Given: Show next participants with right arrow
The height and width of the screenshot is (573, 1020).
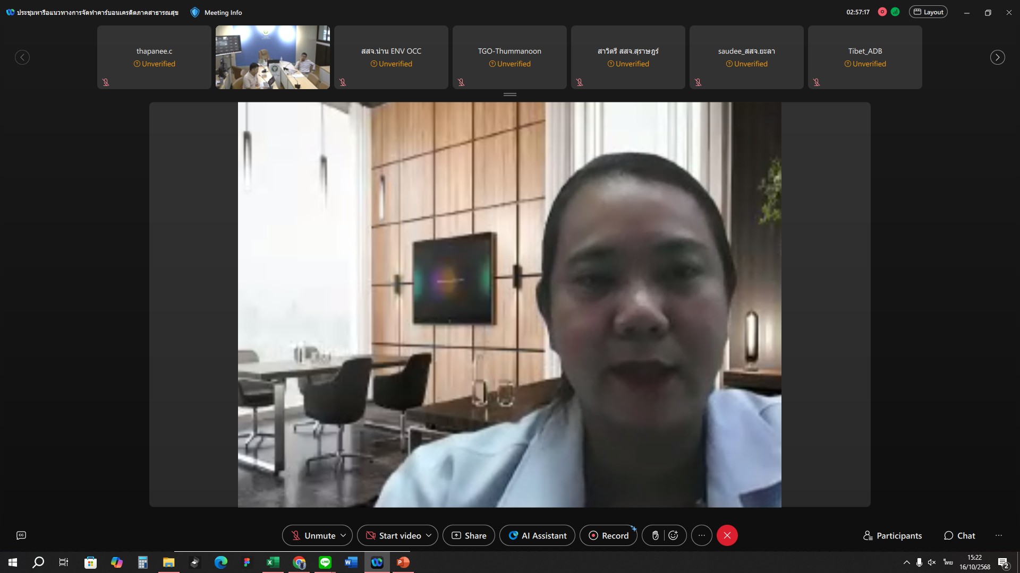Looking at the screenshot, I should pyautogui.click(x=997, y=57).
